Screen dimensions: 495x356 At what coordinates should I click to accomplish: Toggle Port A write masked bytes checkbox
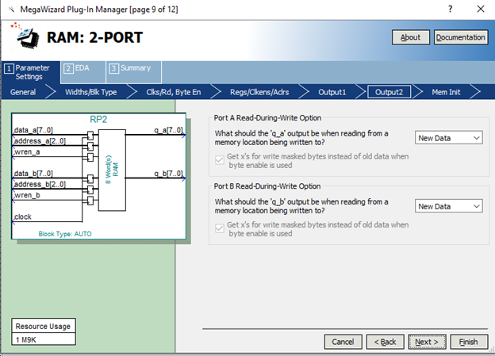point(220,157)
